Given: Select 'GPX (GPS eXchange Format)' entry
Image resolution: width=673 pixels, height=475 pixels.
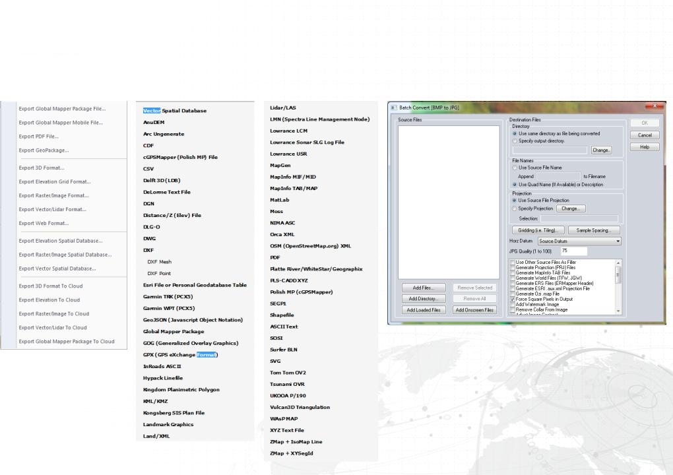Looking at the screenshot, I should tap(181, 355).
